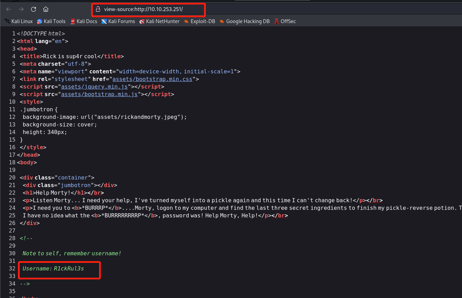Open the Kali Tools bookmark
The image size is (462, 298).
coord(51,21)
